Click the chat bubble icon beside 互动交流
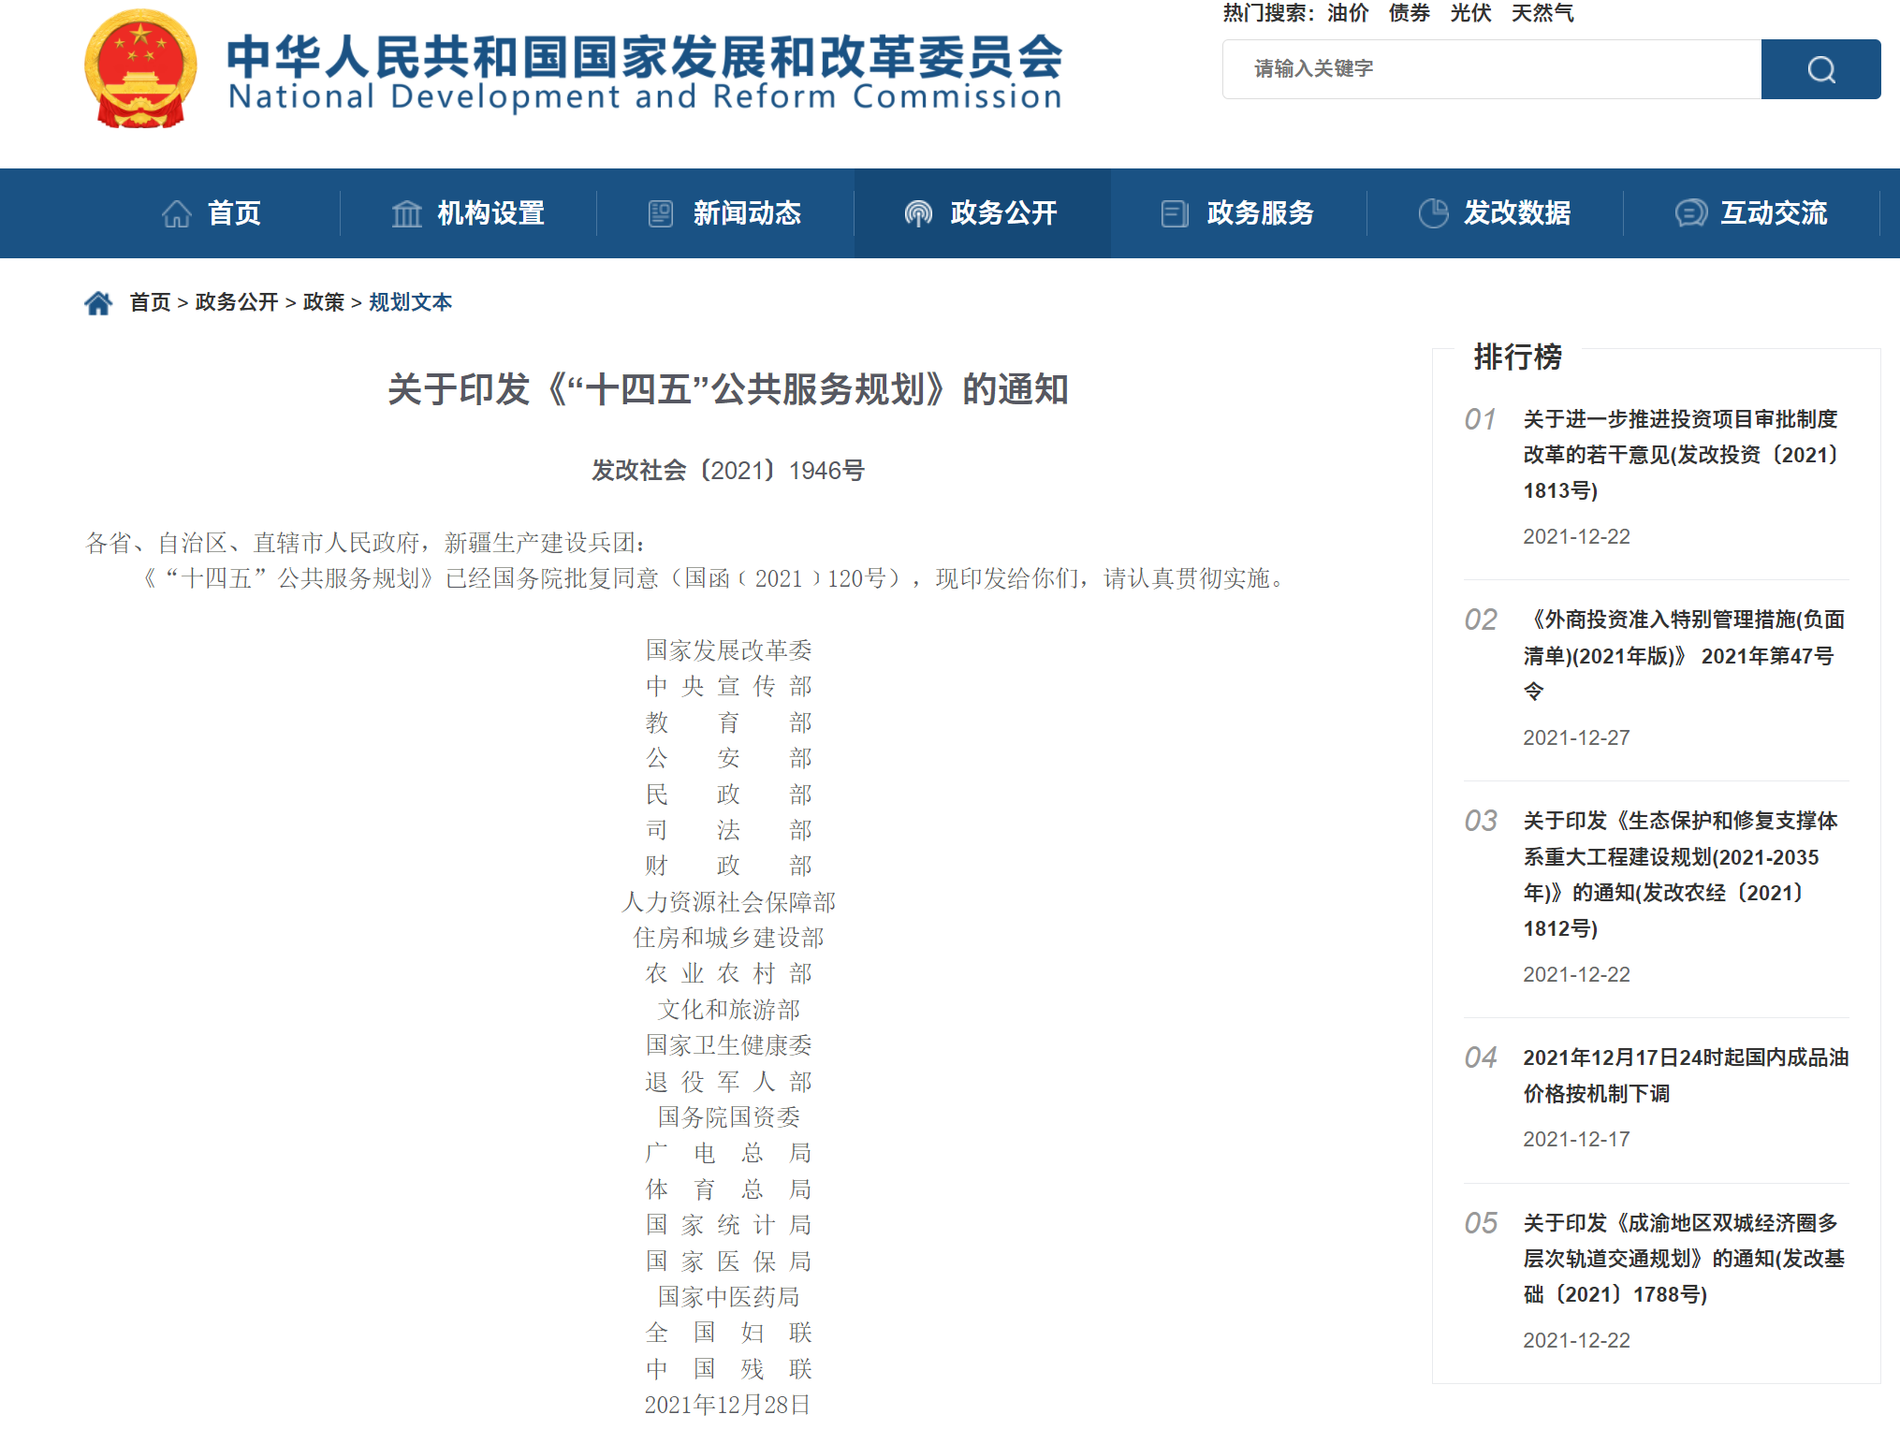Viewport: 1900px width, 1429px height. pyautogui.click(x=1690, y=213)
